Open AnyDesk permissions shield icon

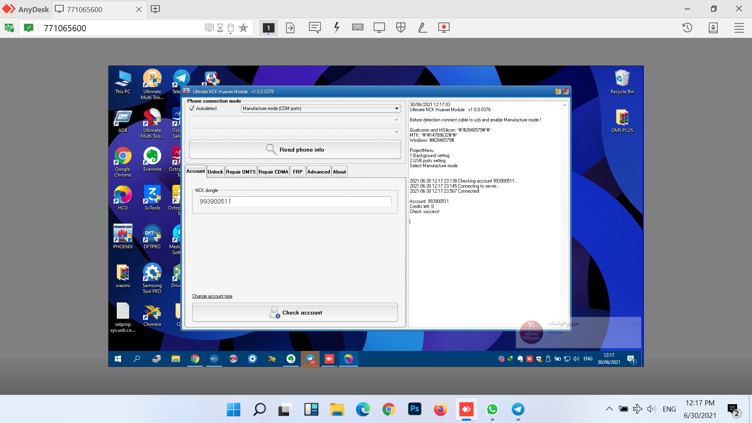pyautogui.click(x=401, y=27)
